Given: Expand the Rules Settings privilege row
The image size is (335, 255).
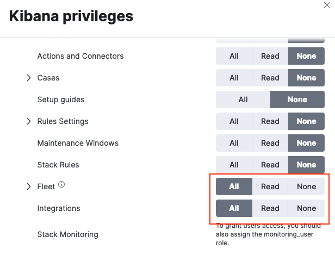Looking at the screenshot, I should coord(29,121).
